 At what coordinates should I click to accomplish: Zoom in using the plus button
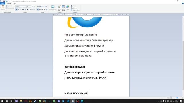183,98
